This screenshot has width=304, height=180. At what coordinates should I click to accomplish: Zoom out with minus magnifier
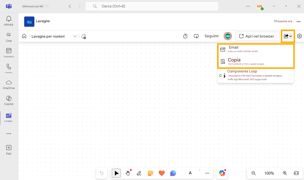[254, 173]
